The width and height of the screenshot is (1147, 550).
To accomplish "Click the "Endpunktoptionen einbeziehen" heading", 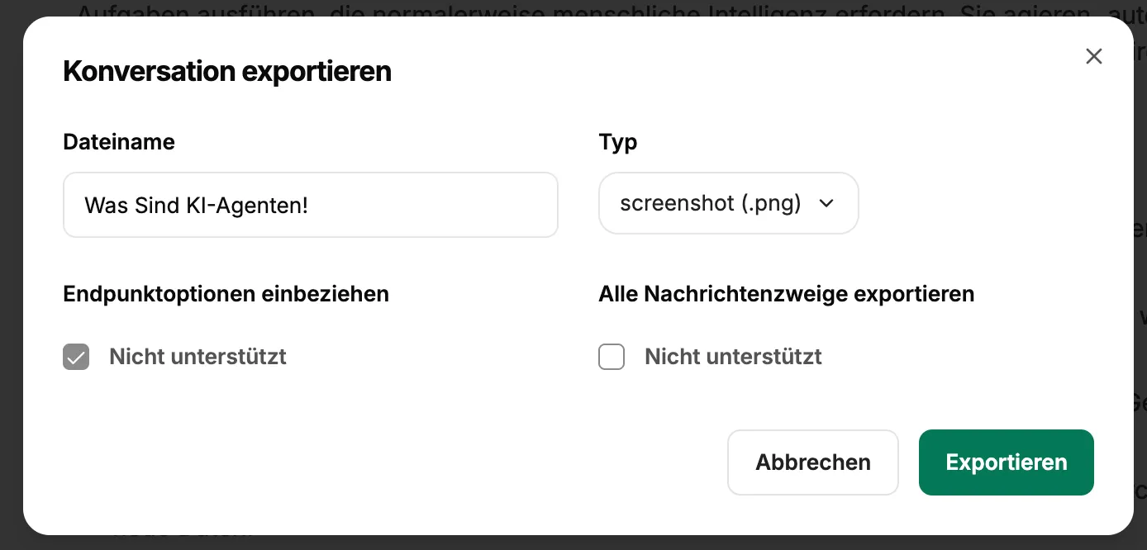I will 226,293.
